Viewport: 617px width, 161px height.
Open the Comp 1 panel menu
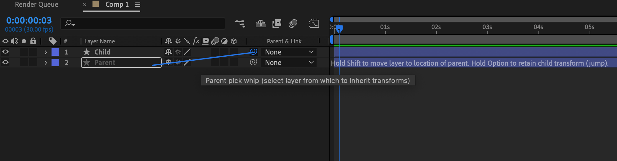[x=138, y=5]
